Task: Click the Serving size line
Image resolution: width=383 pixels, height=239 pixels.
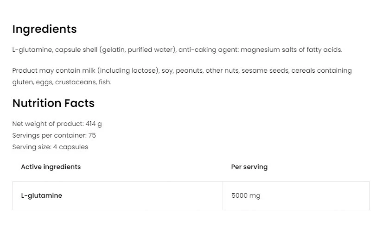Action: click(x=50, y=147)
